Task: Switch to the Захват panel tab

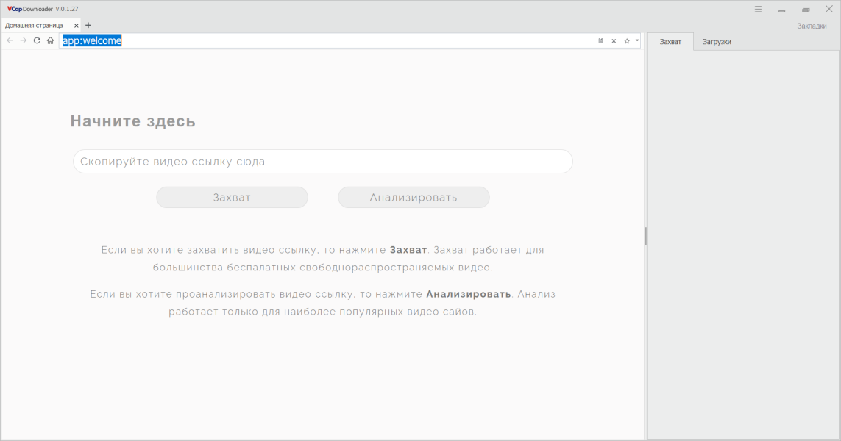Action: (x=670, y=41)
